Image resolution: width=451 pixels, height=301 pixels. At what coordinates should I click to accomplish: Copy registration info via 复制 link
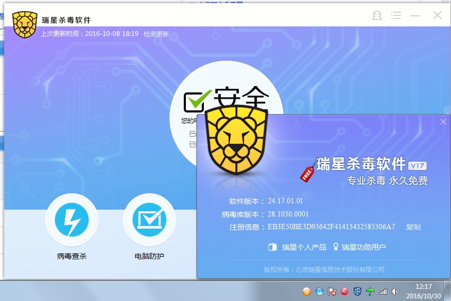click(x=414, y=227)
